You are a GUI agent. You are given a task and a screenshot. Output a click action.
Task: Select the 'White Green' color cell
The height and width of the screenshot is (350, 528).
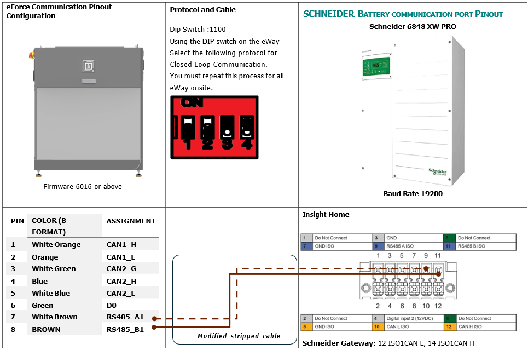click(54, 269)
